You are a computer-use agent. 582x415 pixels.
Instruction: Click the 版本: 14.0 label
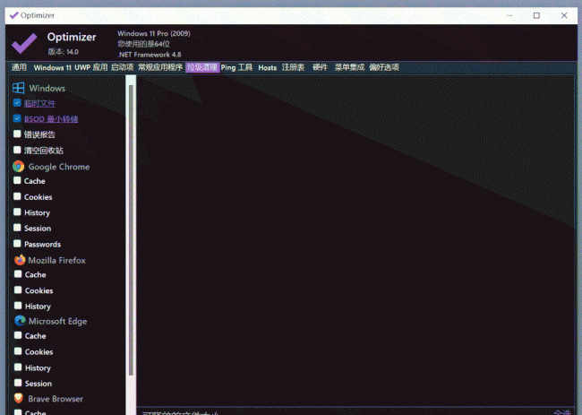[63, 52]
